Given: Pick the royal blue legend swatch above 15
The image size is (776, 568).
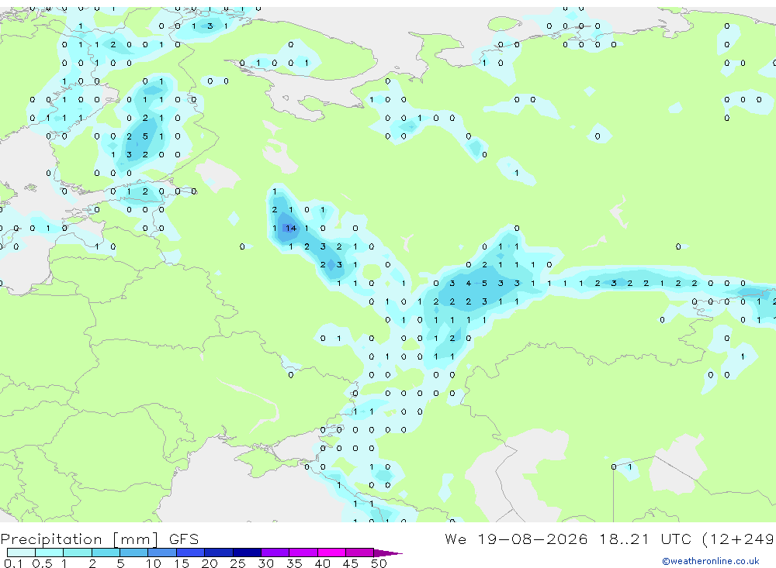Looking at the screenshot, I should pyautogui.click(x=191, y=553).
